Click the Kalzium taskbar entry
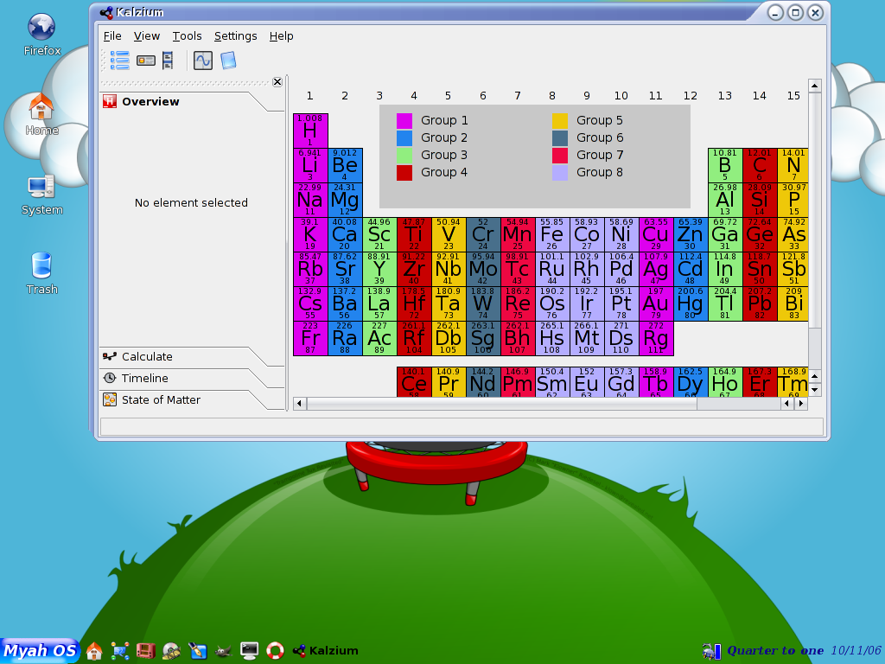Screen dimensions: 885x664 coord(326,650)
